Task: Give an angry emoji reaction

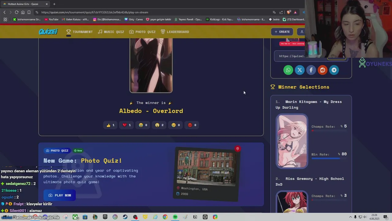Action: pyautogui.click(x=192, y=125)
